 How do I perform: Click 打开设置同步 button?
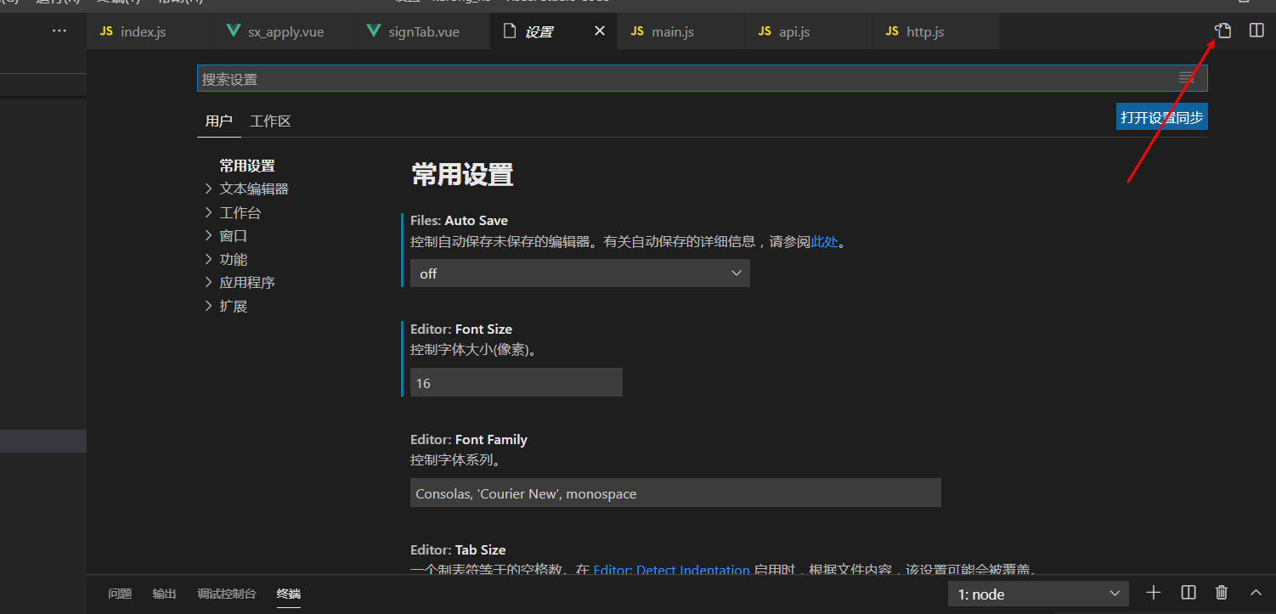point(1161,117)
